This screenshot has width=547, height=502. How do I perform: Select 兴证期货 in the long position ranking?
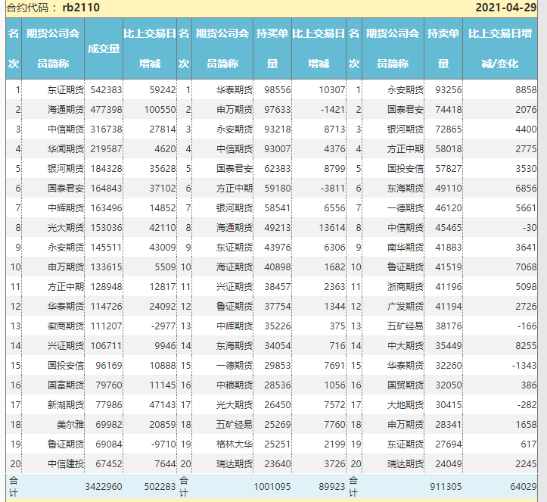coord(234,287)
